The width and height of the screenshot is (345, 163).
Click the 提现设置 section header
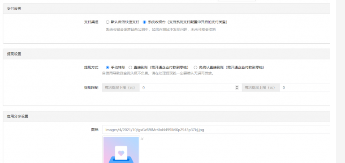click(166, 54)
